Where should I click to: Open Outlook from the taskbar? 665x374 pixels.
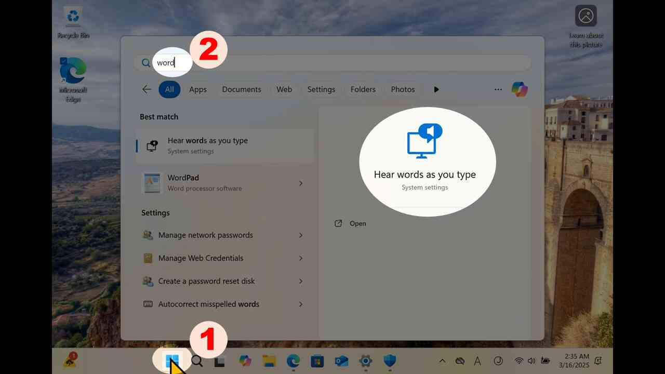[x=341, y=361]
